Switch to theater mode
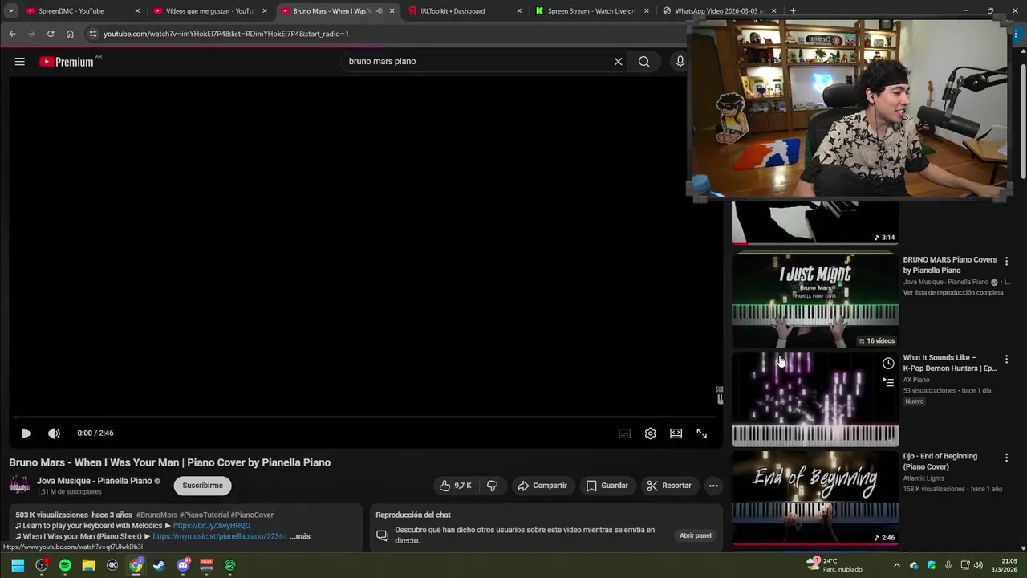Viewport: 1027px width, 578px height. pyautogui.click(x=676, y=433)
